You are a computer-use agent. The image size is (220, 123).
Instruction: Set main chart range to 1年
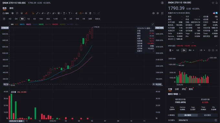tap(83, 19)
